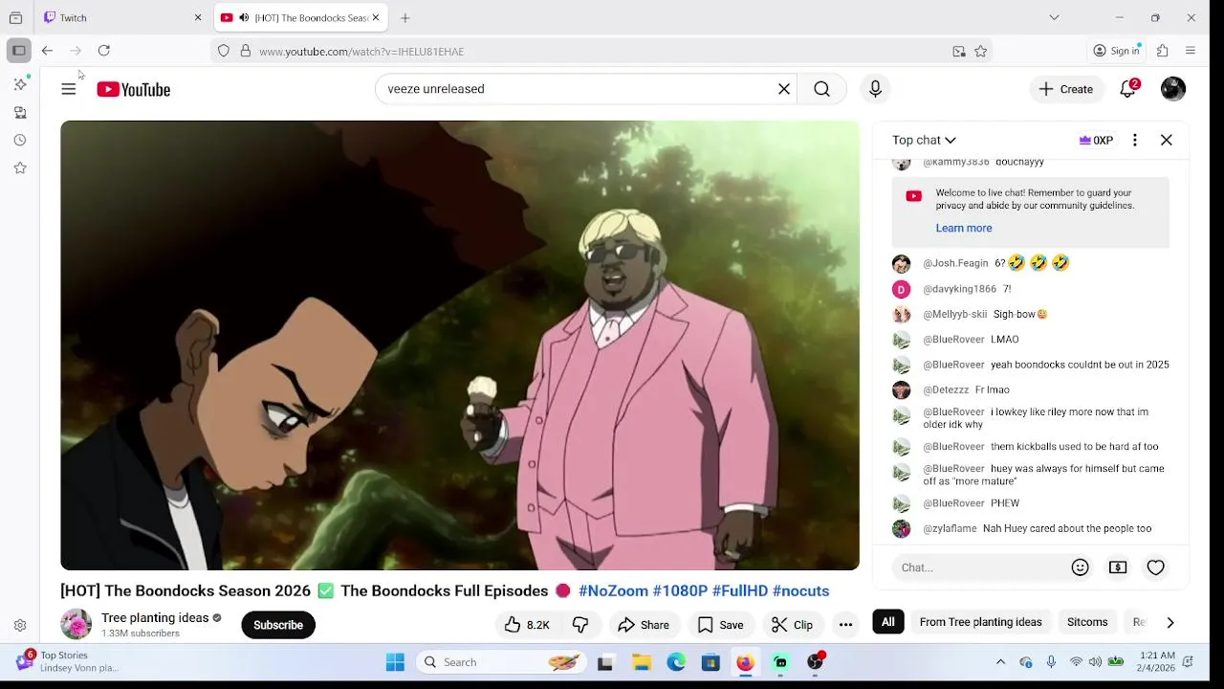Screen dimensions: 1224x689
Task: Open the 0XP channel points badge
Action: click(x=1096, y=140)
